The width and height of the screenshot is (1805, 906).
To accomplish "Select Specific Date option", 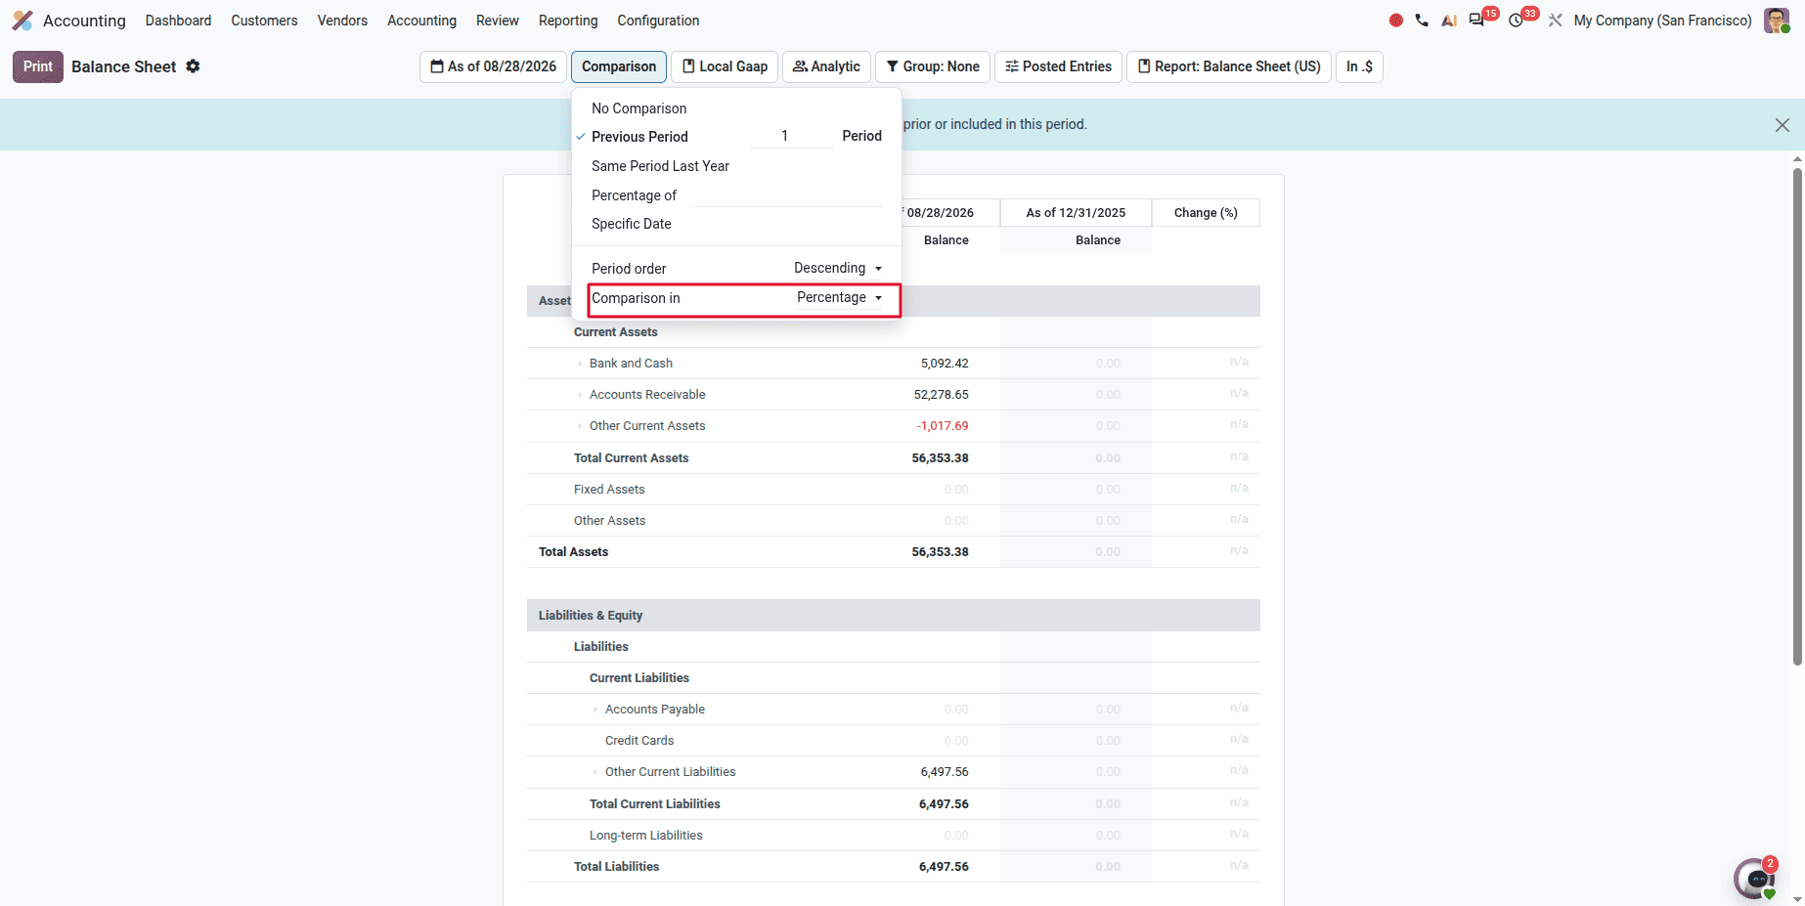I will coord(631,224).
